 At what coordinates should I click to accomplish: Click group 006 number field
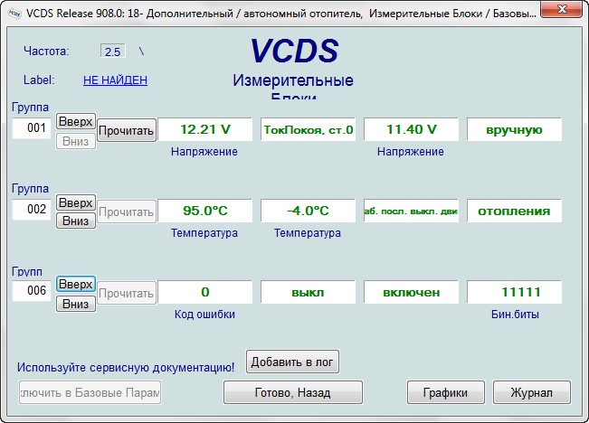(x=32, y=291)
